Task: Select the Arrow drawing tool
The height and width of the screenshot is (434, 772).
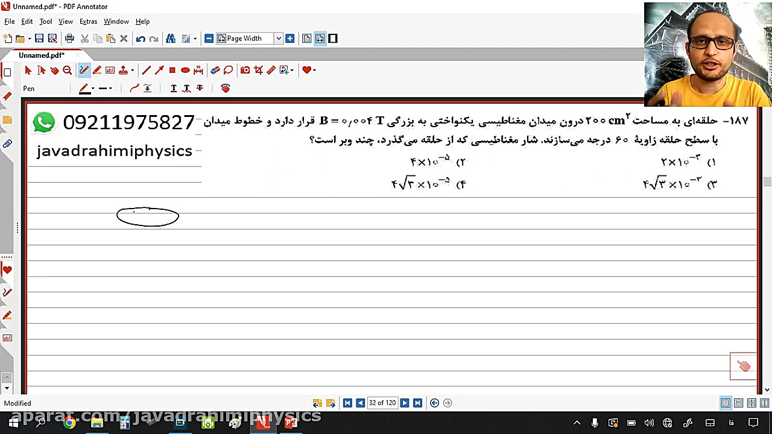Action: 159,70
